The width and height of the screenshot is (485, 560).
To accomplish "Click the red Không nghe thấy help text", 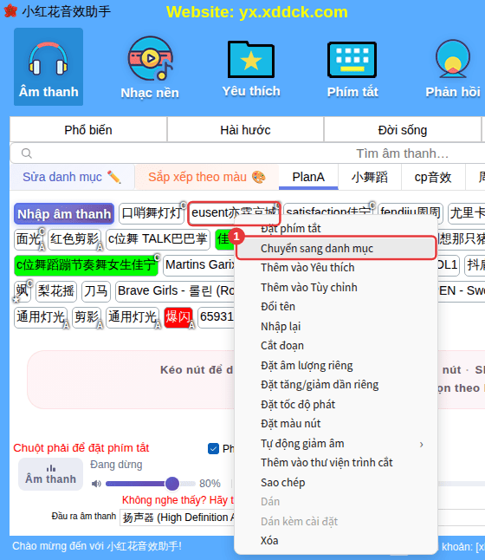I will click(x=178, y=500).
